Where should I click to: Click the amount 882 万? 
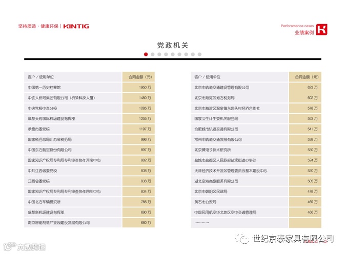146,160
